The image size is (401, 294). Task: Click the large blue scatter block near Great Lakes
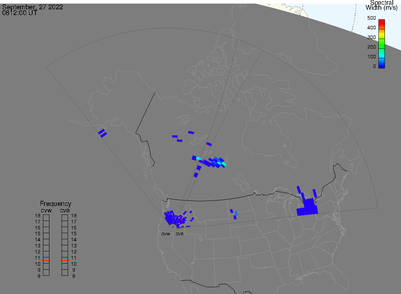(x=308, y=207)
